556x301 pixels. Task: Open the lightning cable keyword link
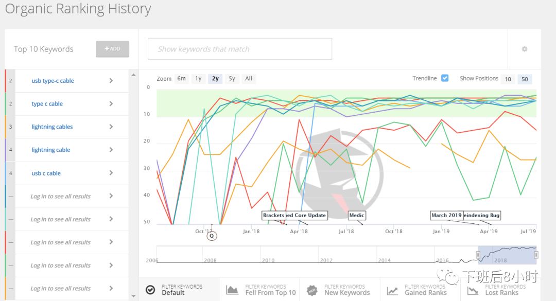click(50, 150)
